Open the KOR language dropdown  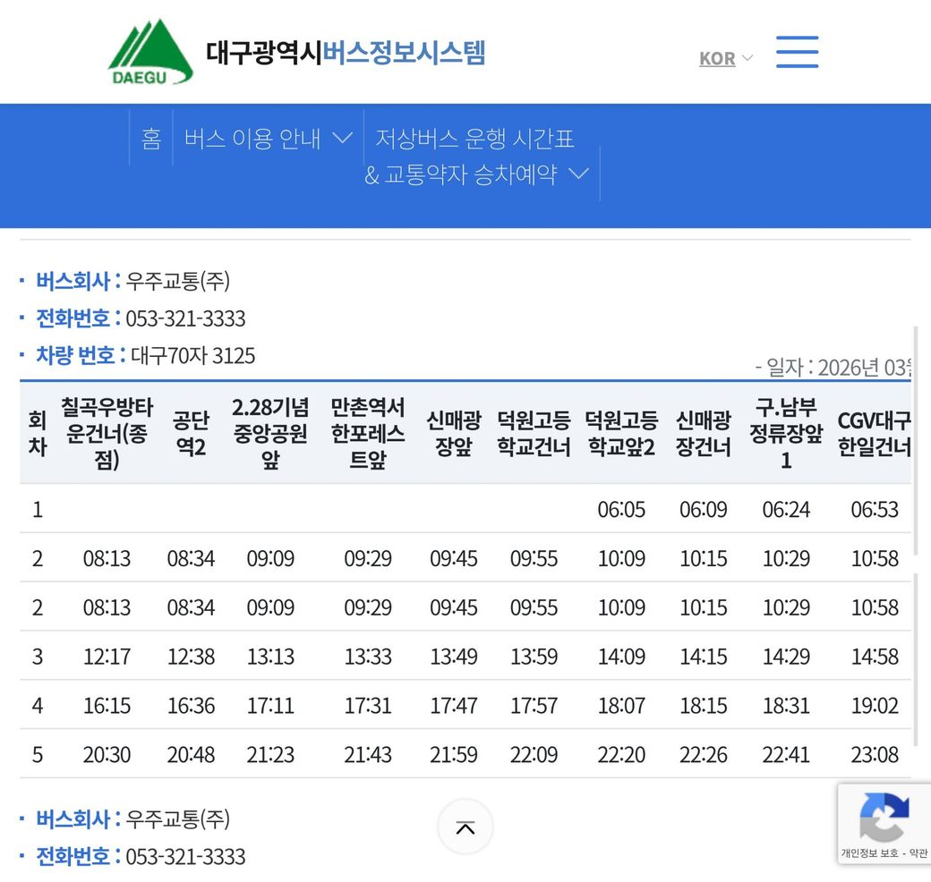(726, 58)
